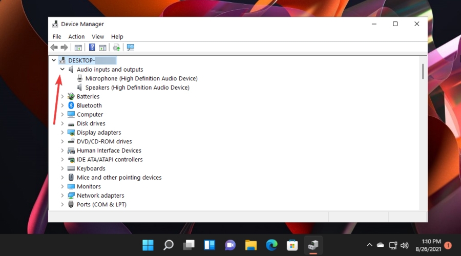The height and width of the screenshot is (256, 461).
Task: Expand the Monitors chevron
Action: click(62, 186)
